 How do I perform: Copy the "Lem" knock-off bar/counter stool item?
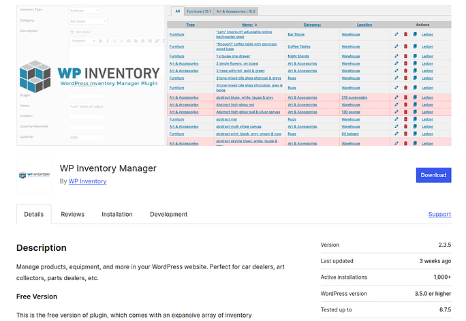pos(415,34)
